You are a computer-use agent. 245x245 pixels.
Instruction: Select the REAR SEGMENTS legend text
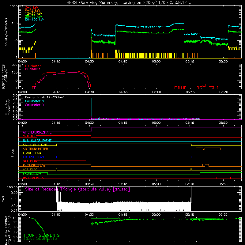click(41, 239)
